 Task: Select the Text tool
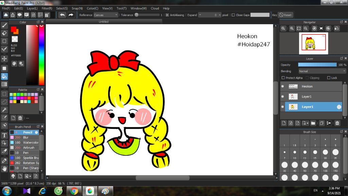tap(4, 135)
